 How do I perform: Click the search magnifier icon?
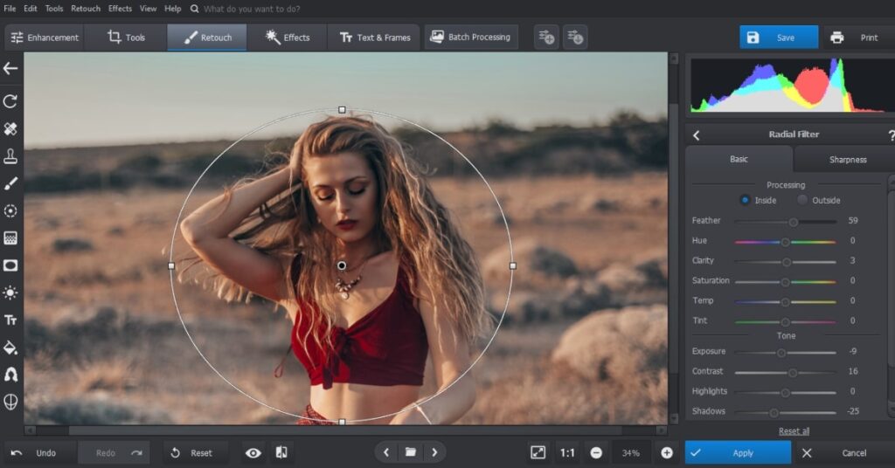(x=195, y=9)
